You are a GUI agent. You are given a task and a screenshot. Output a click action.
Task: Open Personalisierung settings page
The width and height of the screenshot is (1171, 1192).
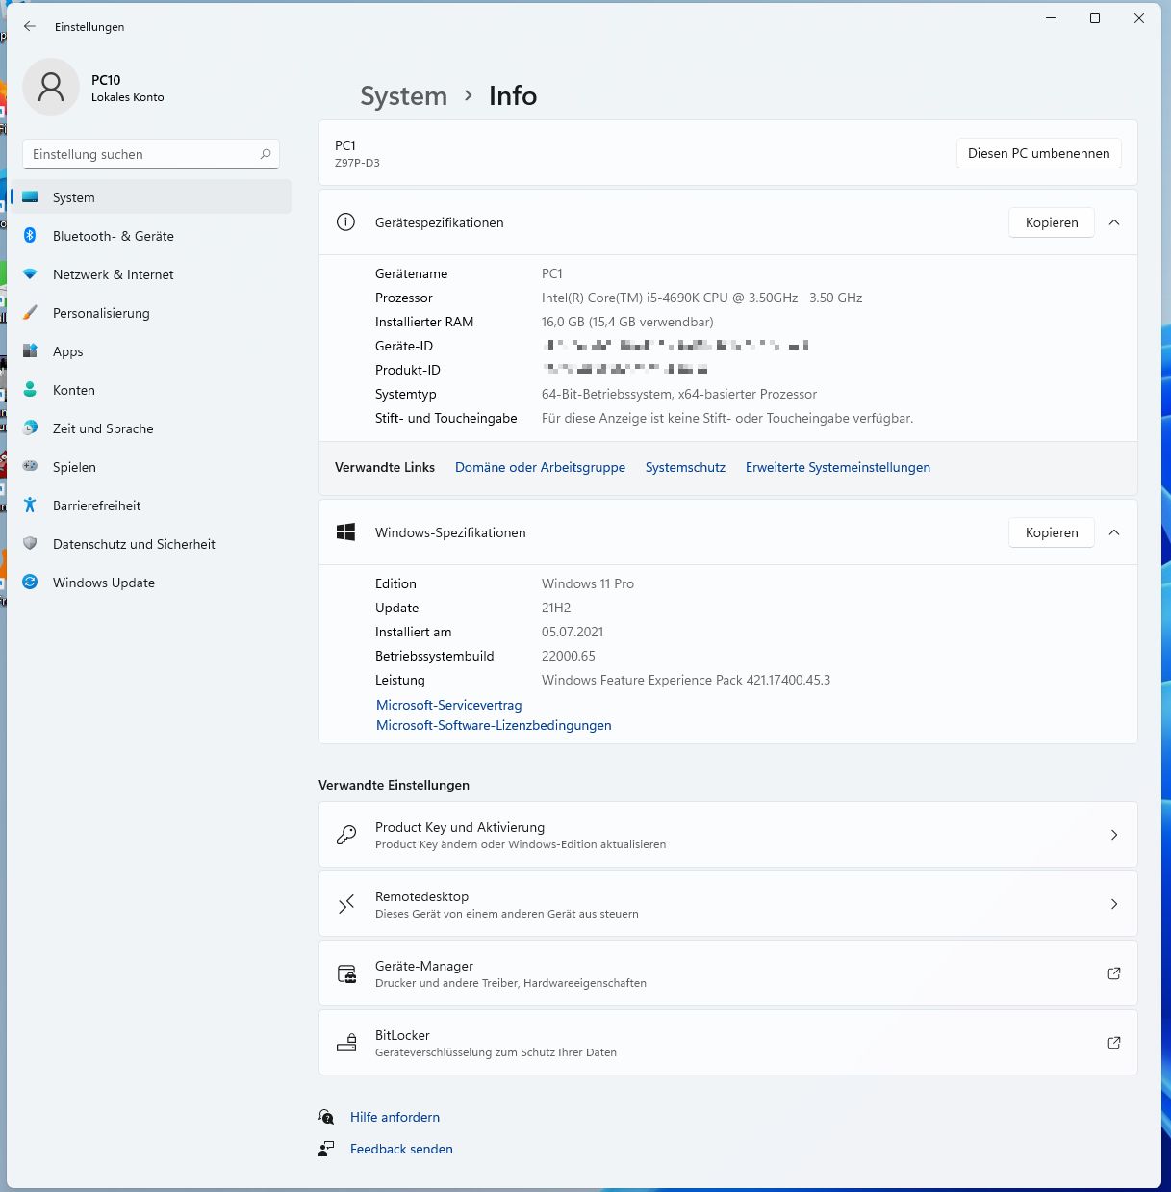150,313
